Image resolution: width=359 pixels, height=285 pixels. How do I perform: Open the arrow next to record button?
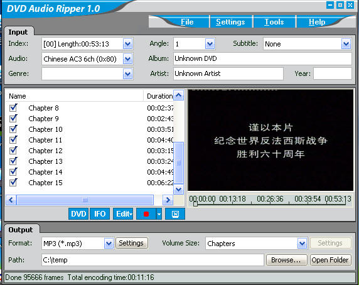coord(159,214)
